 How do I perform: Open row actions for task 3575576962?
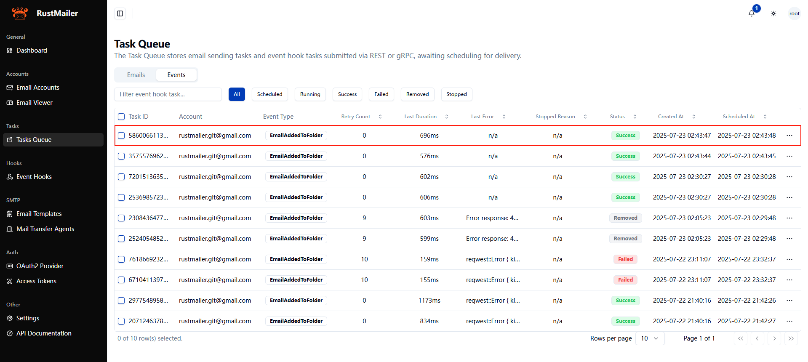pos(789,156)
